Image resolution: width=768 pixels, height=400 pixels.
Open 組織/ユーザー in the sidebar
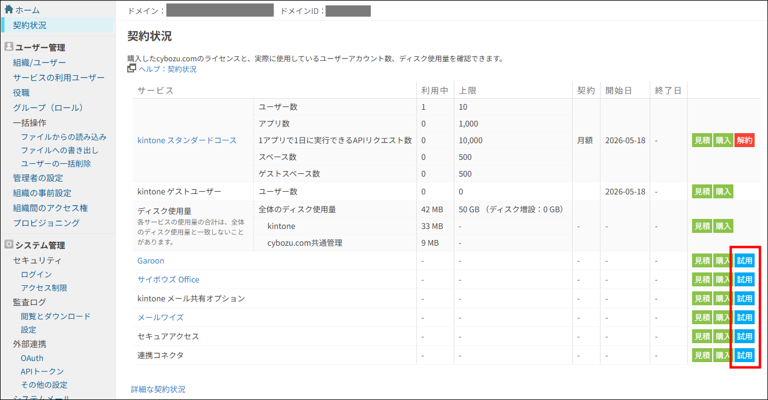coord(39,62)
